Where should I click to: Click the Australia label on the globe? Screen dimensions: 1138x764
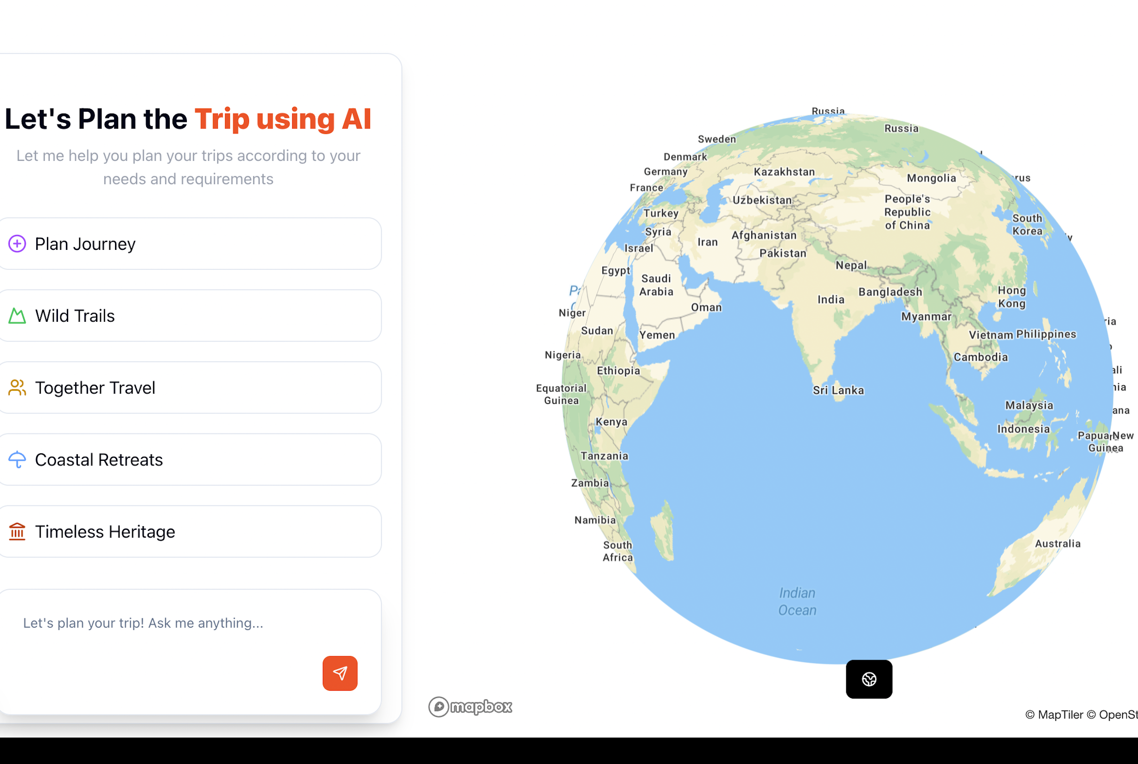click(1057, 543)
